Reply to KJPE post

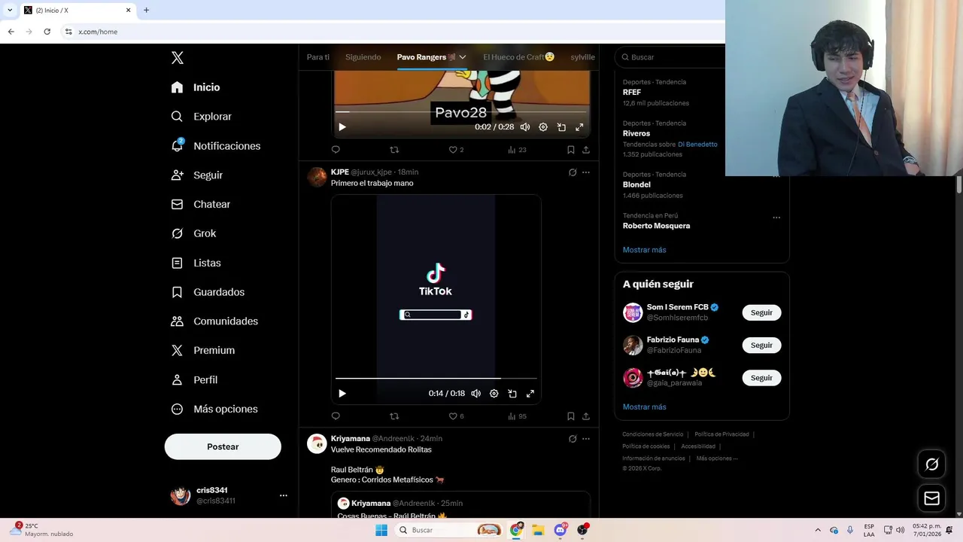[336, 416]
